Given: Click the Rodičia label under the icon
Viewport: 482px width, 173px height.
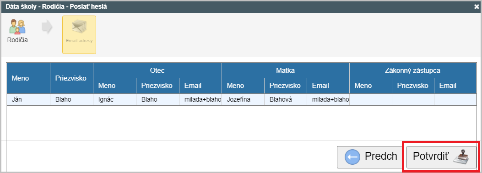Looking at the screenshot, I should coord(17,40).
